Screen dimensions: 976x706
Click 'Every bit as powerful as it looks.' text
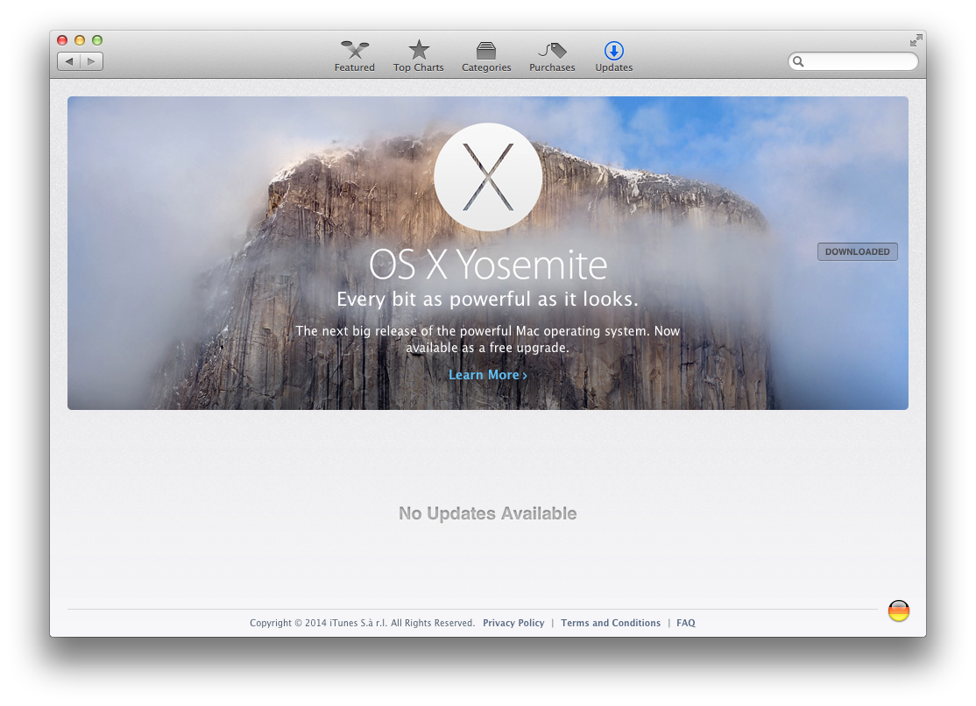pos(488,300)
